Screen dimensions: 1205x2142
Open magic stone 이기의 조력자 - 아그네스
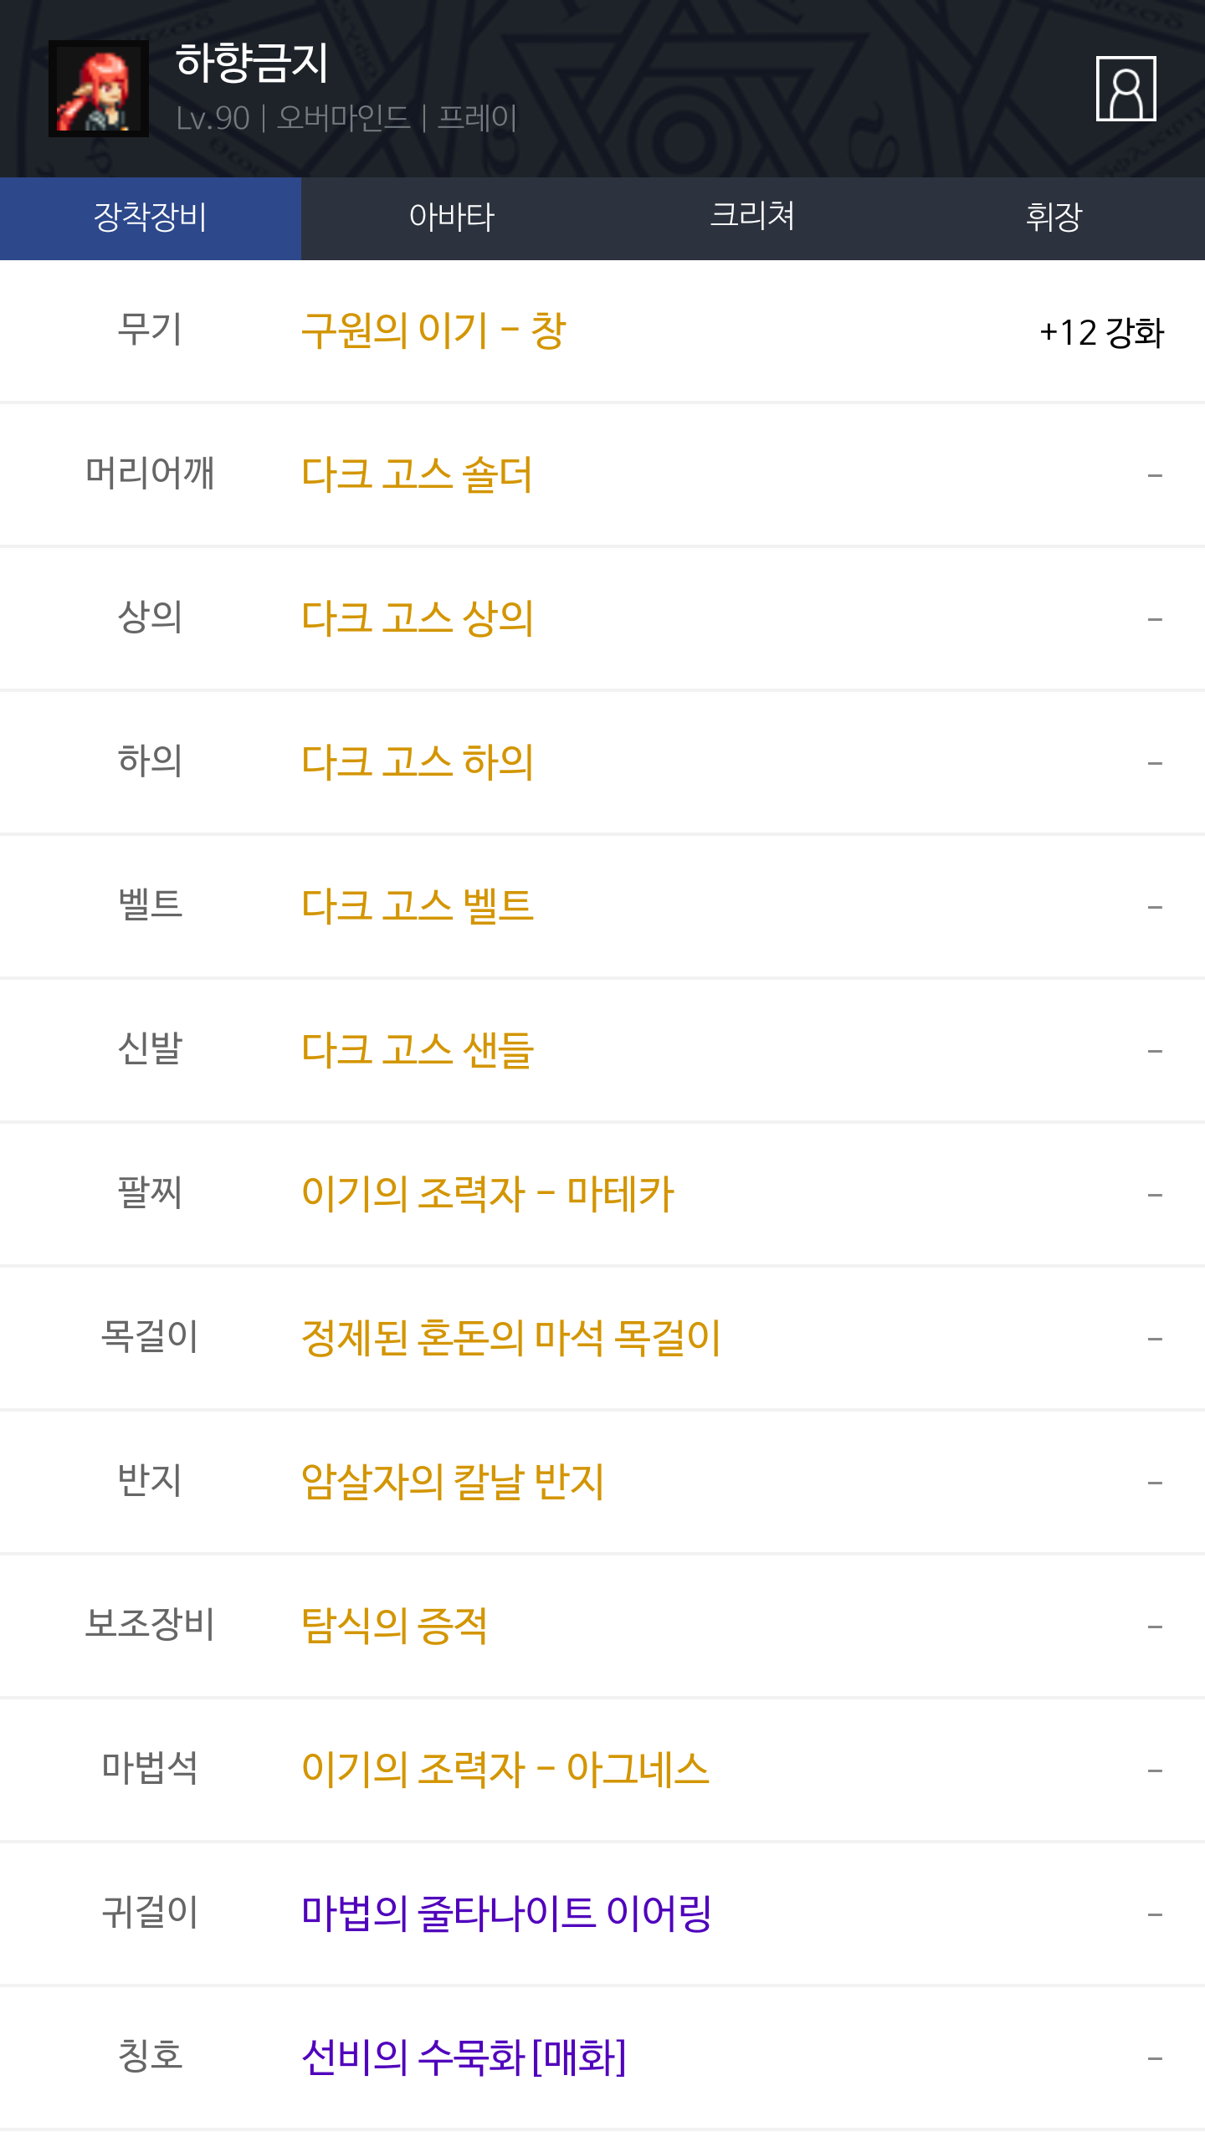tap(505, 1770)
